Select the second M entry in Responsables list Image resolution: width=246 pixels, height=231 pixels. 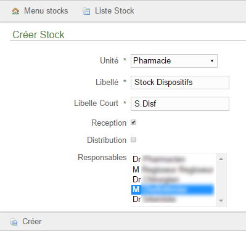pyautogui.click(x=173, y=189)
